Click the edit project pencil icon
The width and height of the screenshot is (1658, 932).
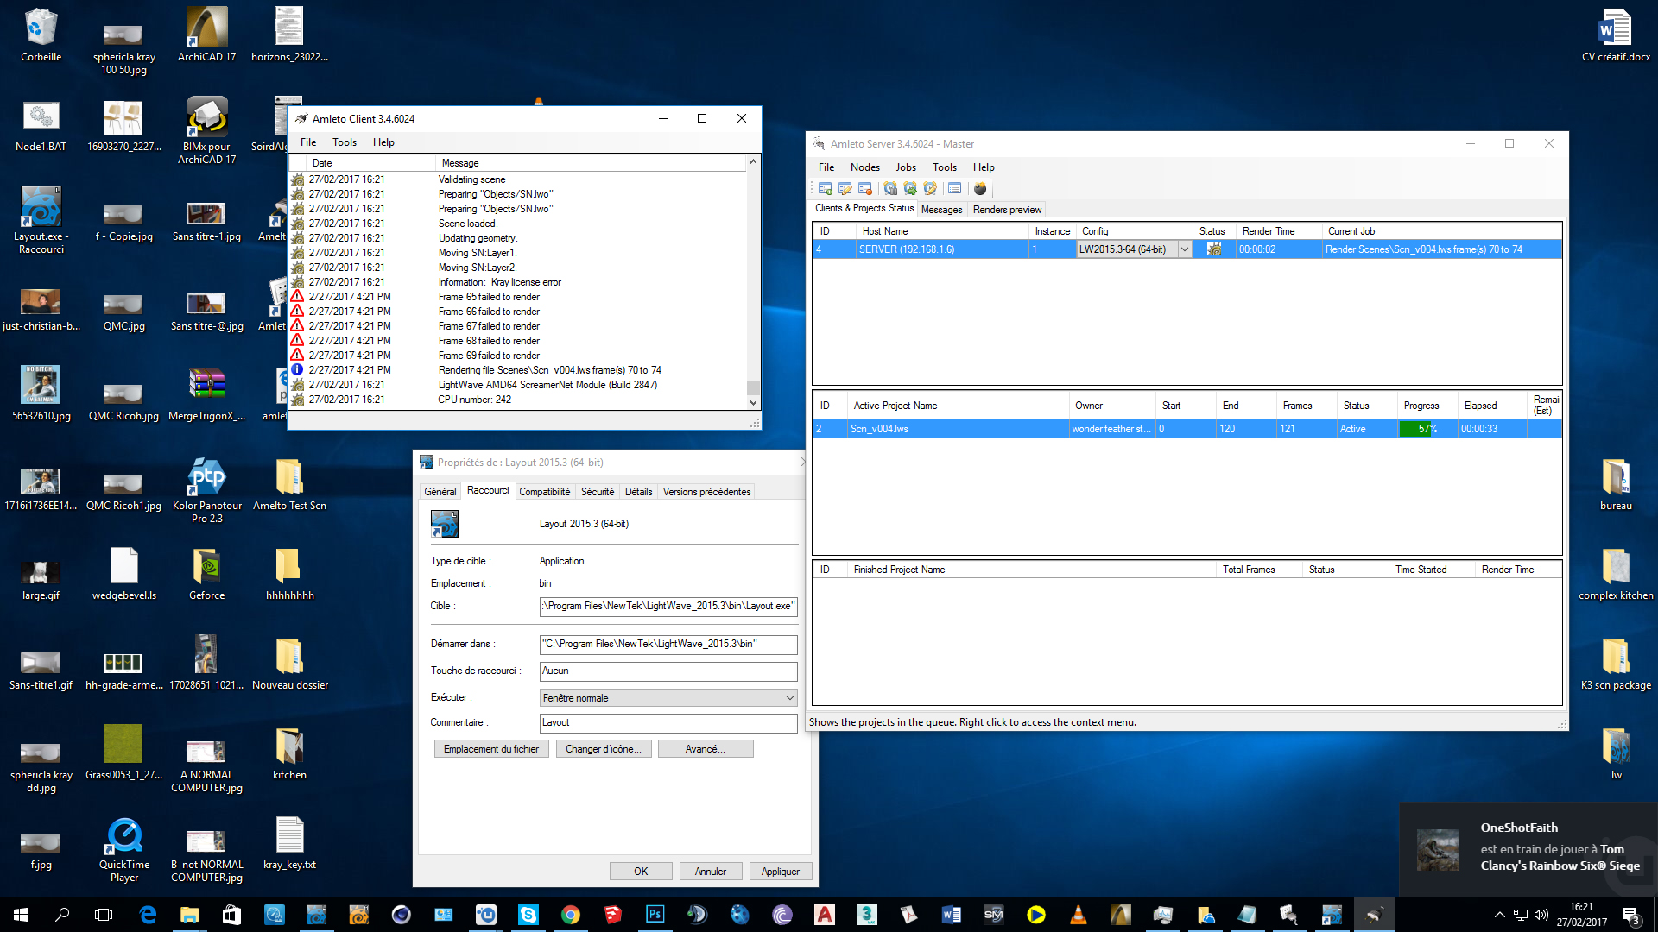pos(845,189)
